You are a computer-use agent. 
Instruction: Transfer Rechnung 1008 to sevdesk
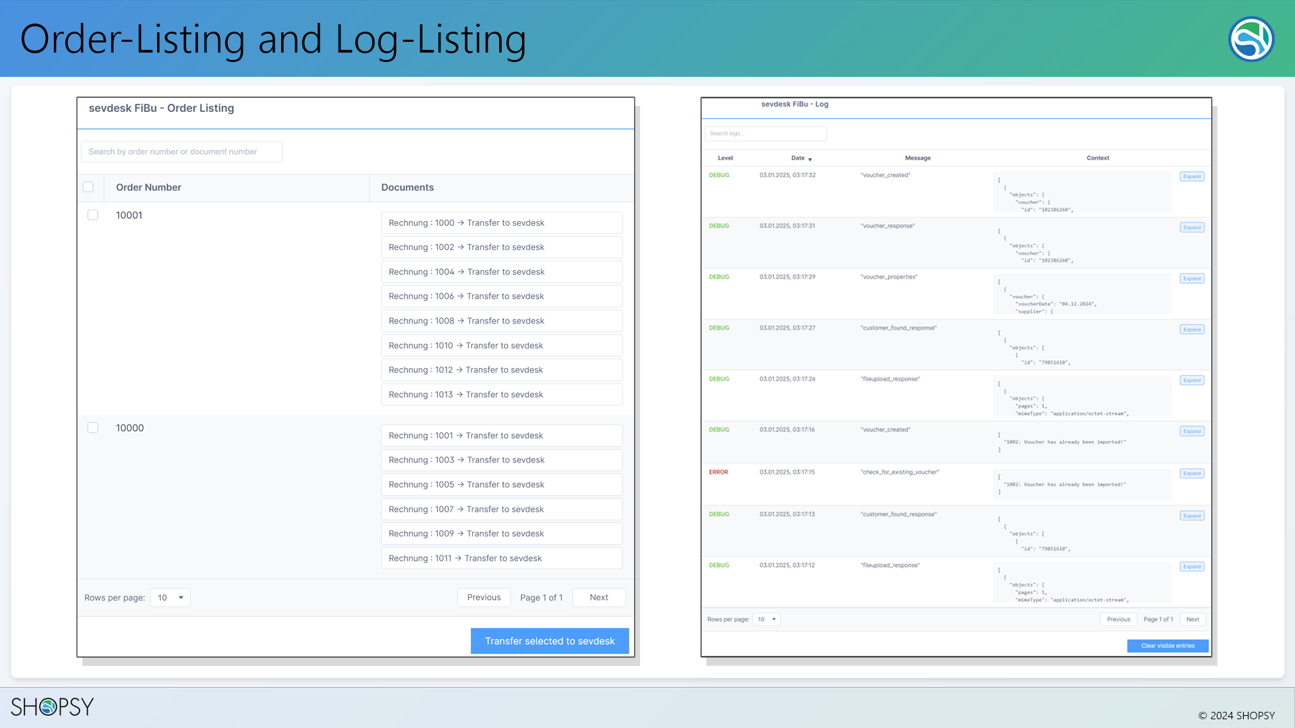501,321
